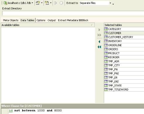Click the load configuration folder icon

click(x=38, y=3)
